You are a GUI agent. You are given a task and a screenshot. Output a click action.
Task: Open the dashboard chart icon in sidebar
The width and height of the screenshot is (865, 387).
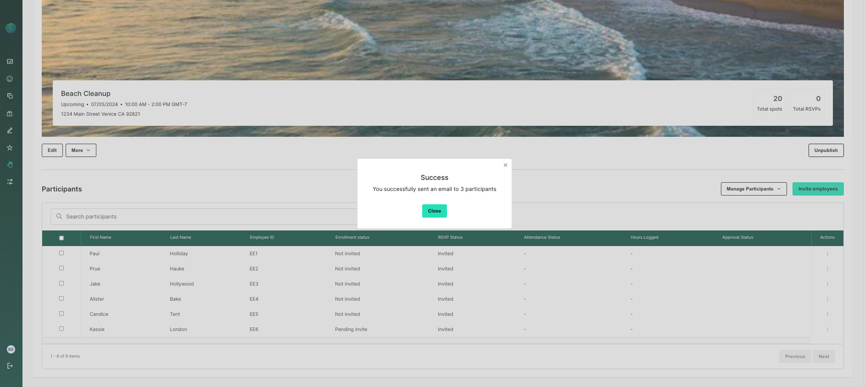pos(10,62)
